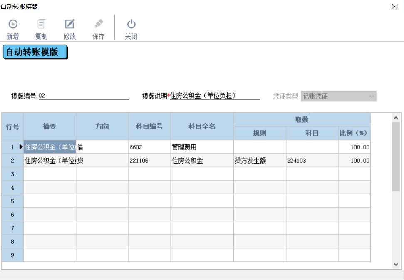Open the 凭证类型 dropdown showing 记账凭证

[x=338, y=97]
